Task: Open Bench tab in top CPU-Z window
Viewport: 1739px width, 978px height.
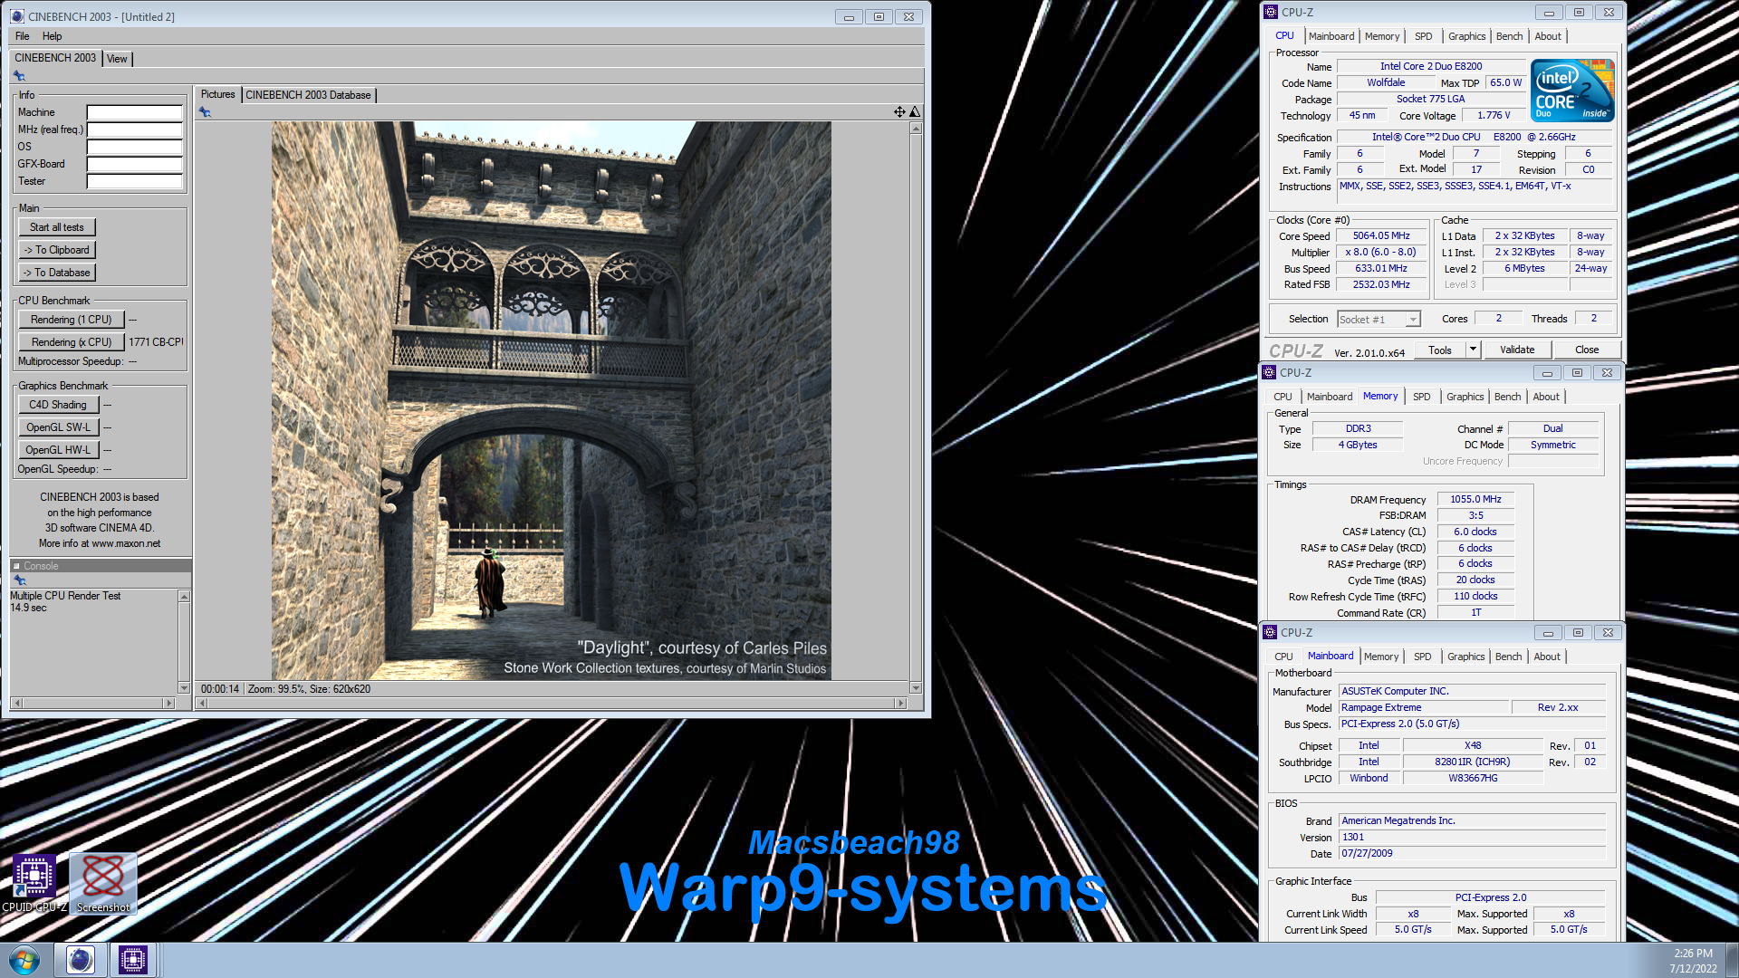Action: click(x=1509, y=36)
